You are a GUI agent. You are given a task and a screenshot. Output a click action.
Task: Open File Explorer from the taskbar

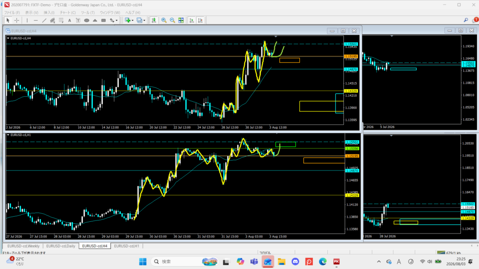coord(282,262)
